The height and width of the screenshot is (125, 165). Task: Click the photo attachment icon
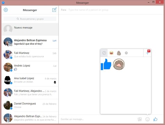(140, 119)
